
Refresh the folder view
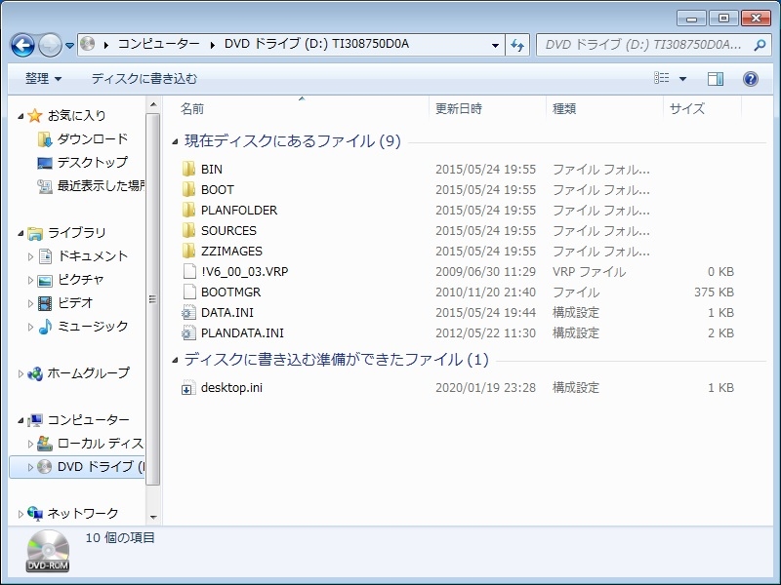tap(517, 45)
